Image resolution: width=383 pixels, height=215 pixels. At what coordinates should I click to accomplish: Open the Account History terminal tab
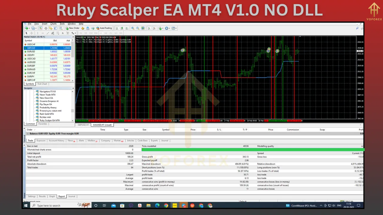pos(57,140)
